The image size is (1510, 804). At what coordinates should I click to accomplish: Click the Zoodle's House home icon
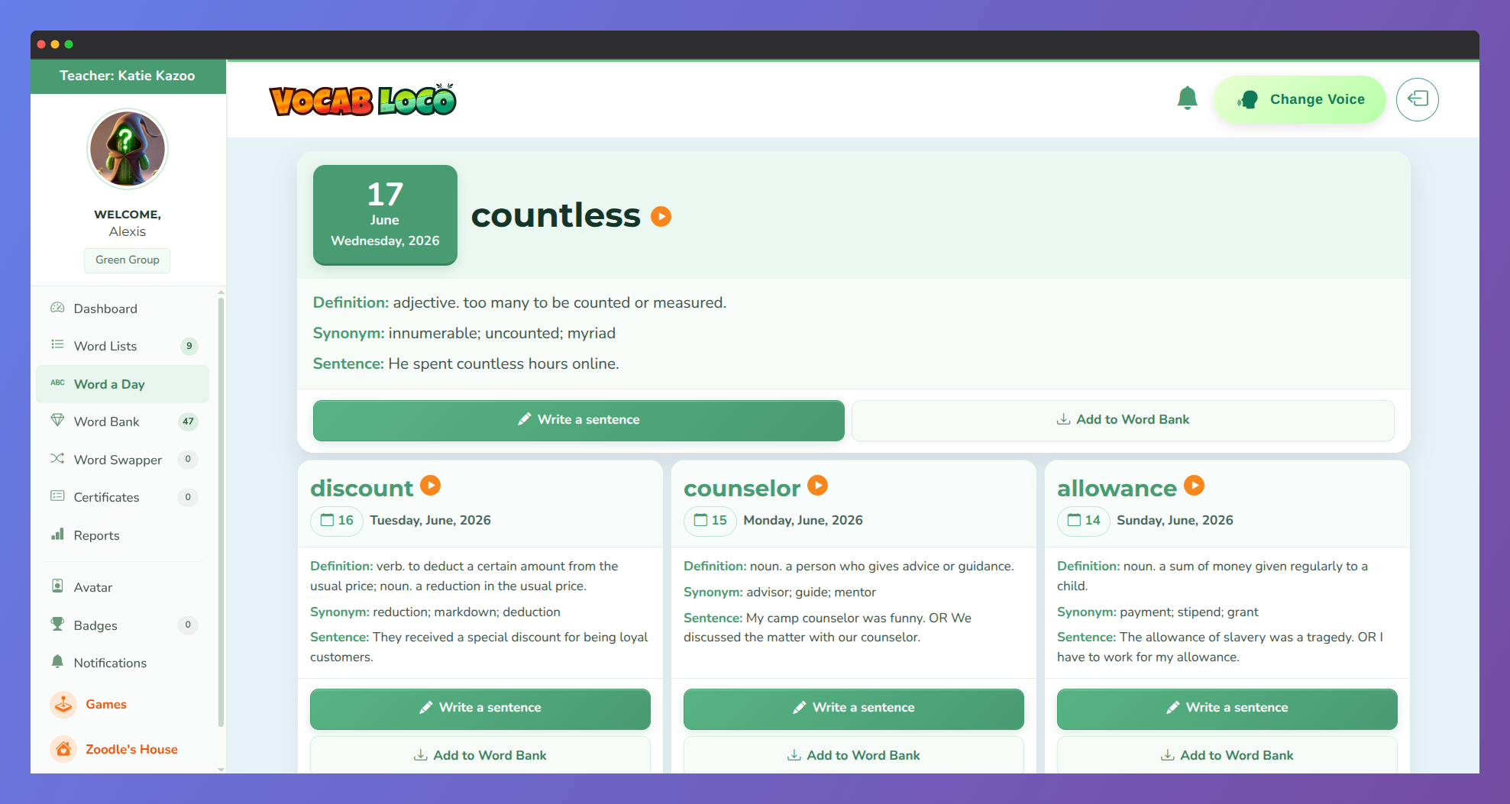click(63, 749)
